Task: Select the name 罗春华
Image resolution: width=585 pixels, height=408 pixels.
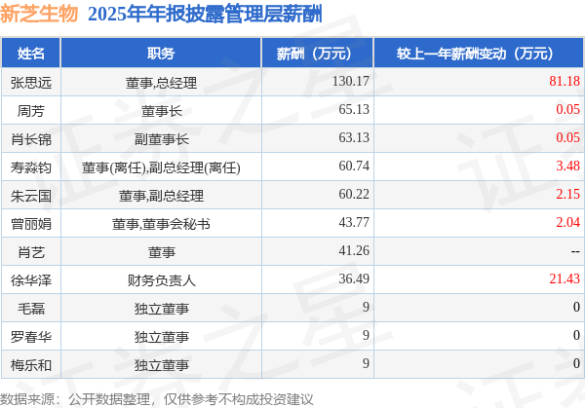Action: [31, 337]
